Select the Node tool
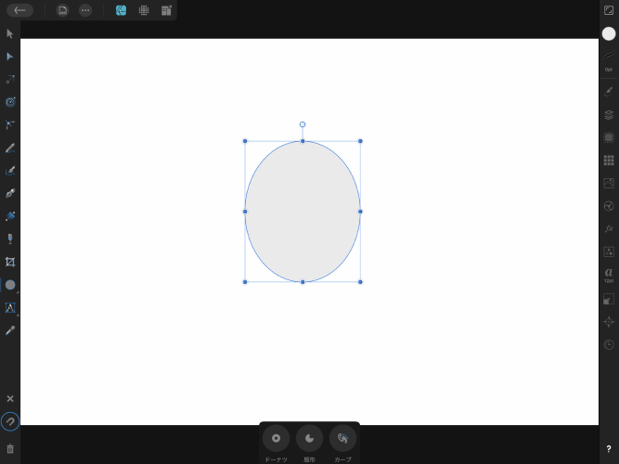 [x=10, y=57]
